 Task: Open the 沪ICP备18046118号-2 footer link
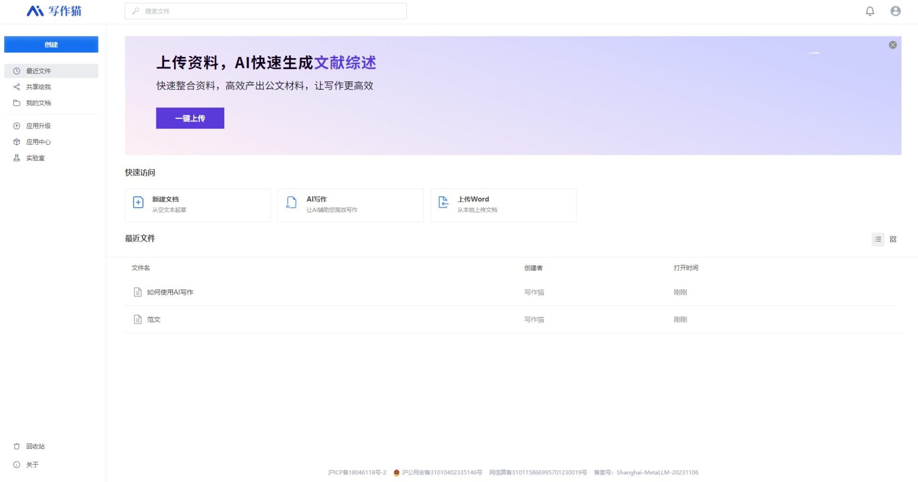356,472
